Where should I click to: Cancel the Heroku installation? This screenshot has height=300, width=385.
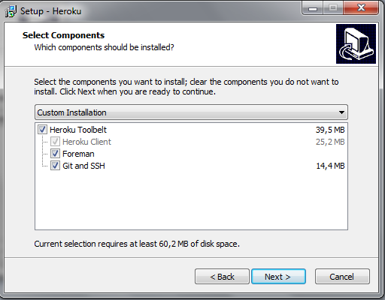pos(342,277)
